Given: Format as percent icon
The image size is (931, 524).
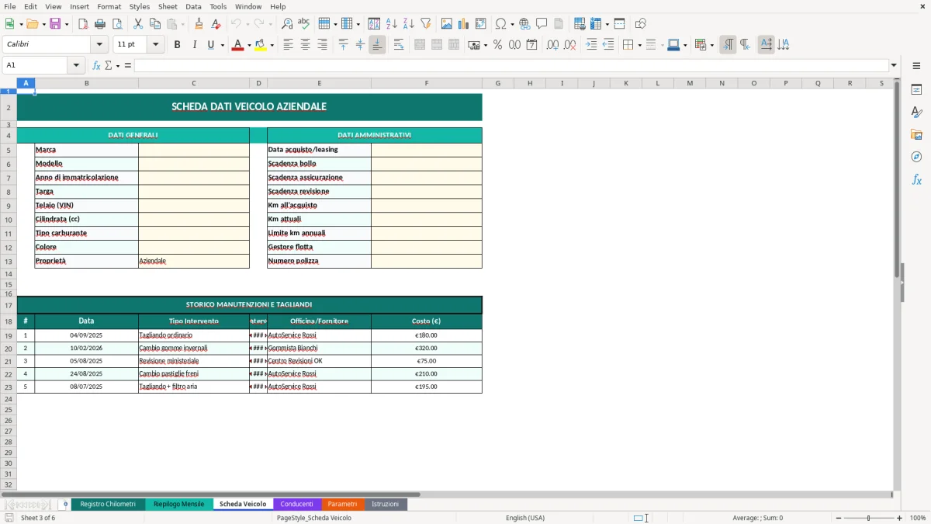Looking at the screenshot, I should tap(498, 45).
